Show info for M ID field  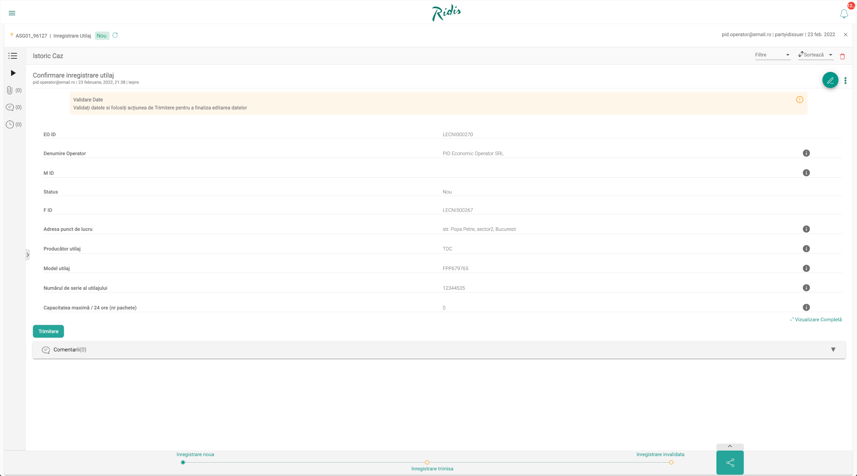point(806,173)
